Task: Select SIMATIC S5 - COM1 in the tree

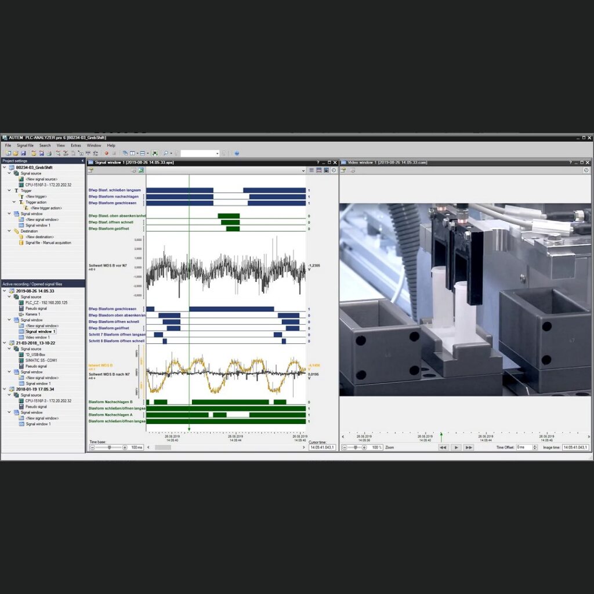Action: pyautogui.click(x=41, y=360)
